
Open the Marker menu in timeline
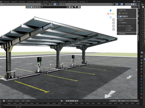[28, 101]
